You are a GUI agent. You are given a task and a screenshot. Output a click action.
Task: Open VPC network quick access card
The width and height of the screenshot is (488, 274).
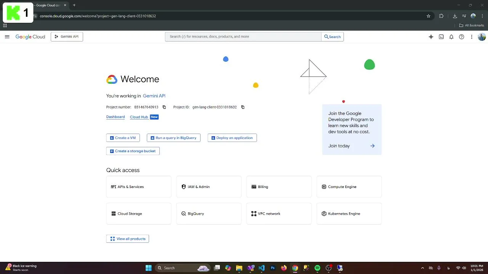(279, 213)
